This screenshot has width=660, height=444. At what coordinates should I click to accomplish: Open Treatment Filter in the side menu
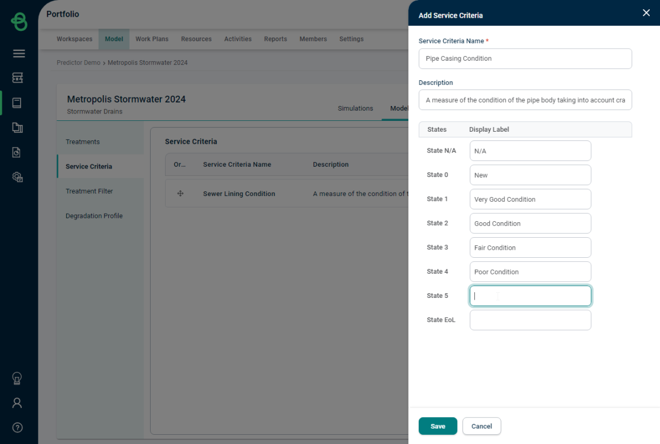[101, 191]
